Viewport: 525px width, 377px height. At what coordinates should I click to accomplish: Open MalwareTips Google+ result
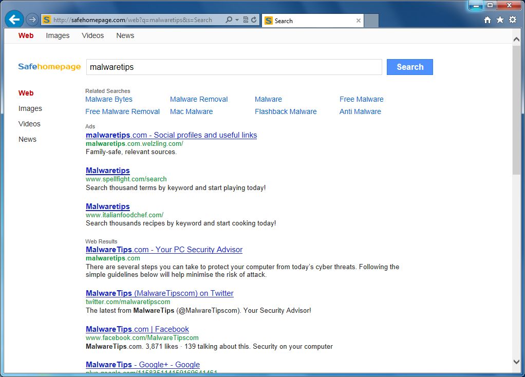pyautogui.click(x=143, y=365)
